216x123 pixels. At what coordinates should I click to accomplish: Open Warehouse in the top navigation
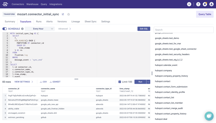32,4
